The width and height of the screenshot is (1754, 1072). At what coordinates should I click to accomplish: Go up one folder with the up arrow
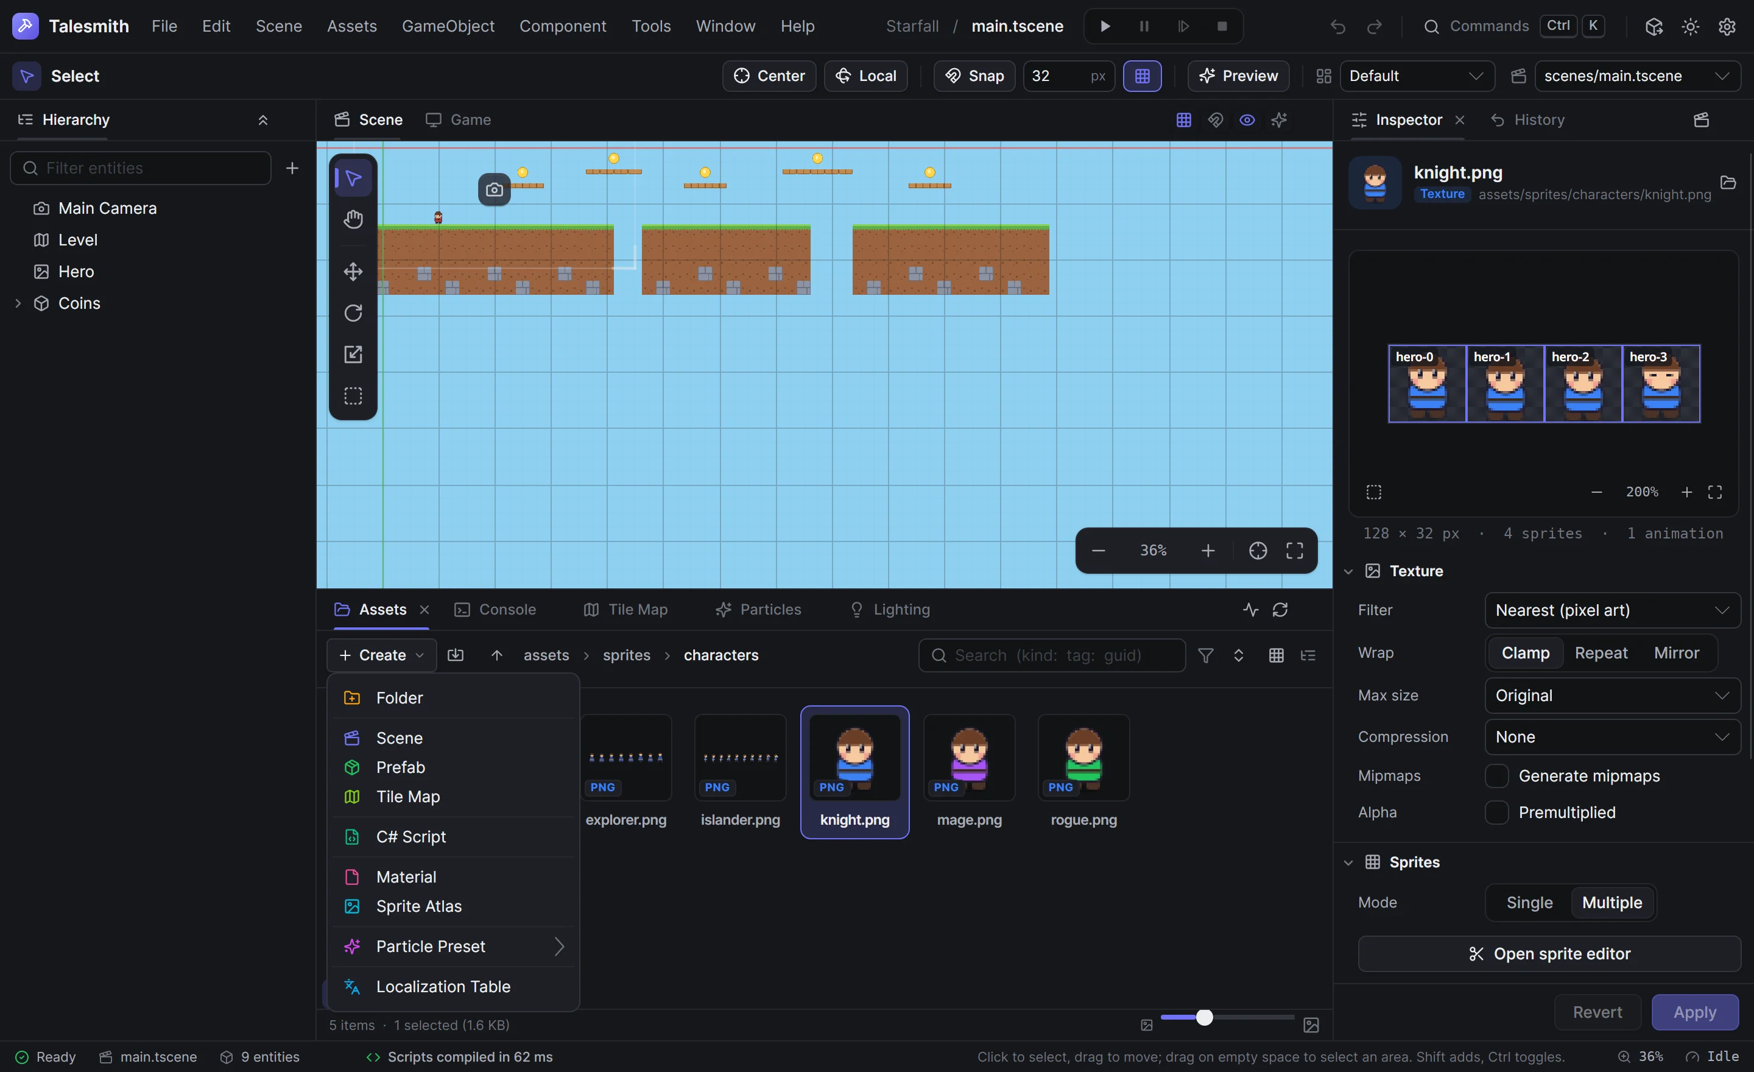(497, 655)
